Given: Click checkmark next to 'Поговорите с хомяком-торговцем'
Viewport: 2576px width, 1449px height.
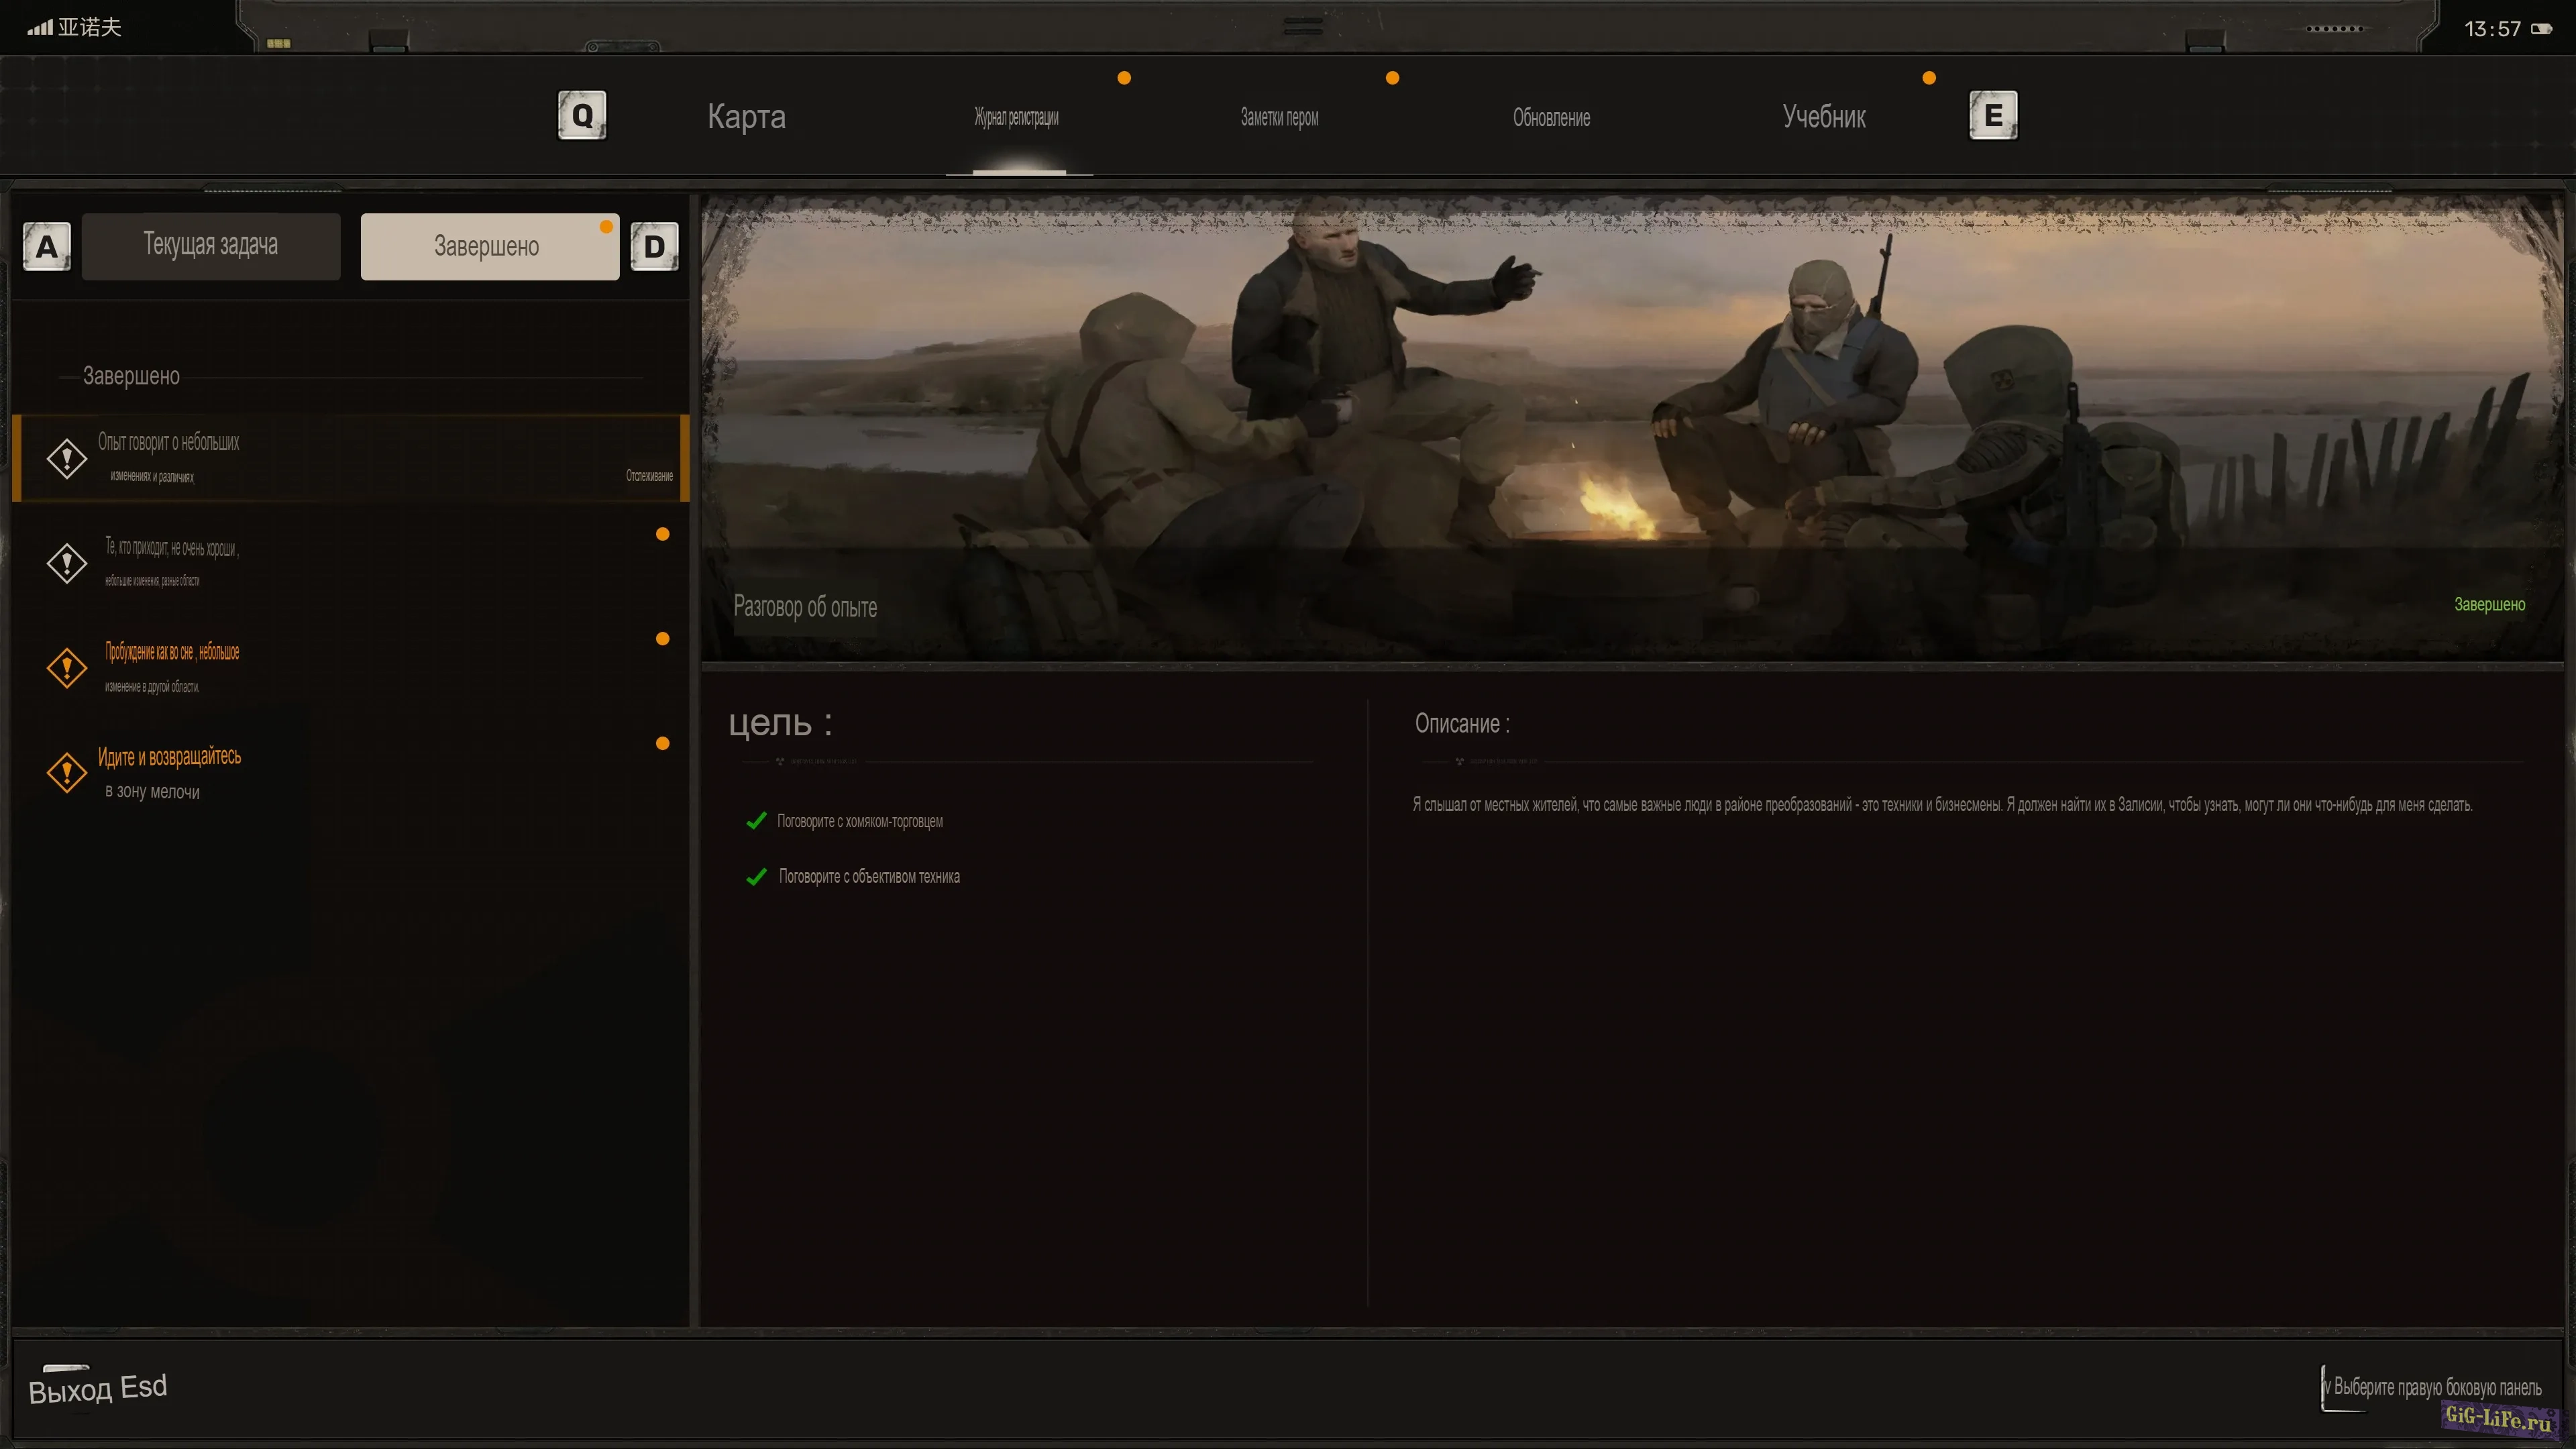Looking at the screenshot, I should click(756, 821).
